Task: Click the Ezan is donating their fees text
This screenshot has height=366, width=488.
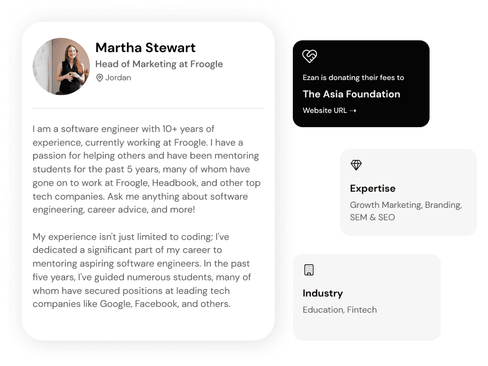Action: click(x=353, y=78)
